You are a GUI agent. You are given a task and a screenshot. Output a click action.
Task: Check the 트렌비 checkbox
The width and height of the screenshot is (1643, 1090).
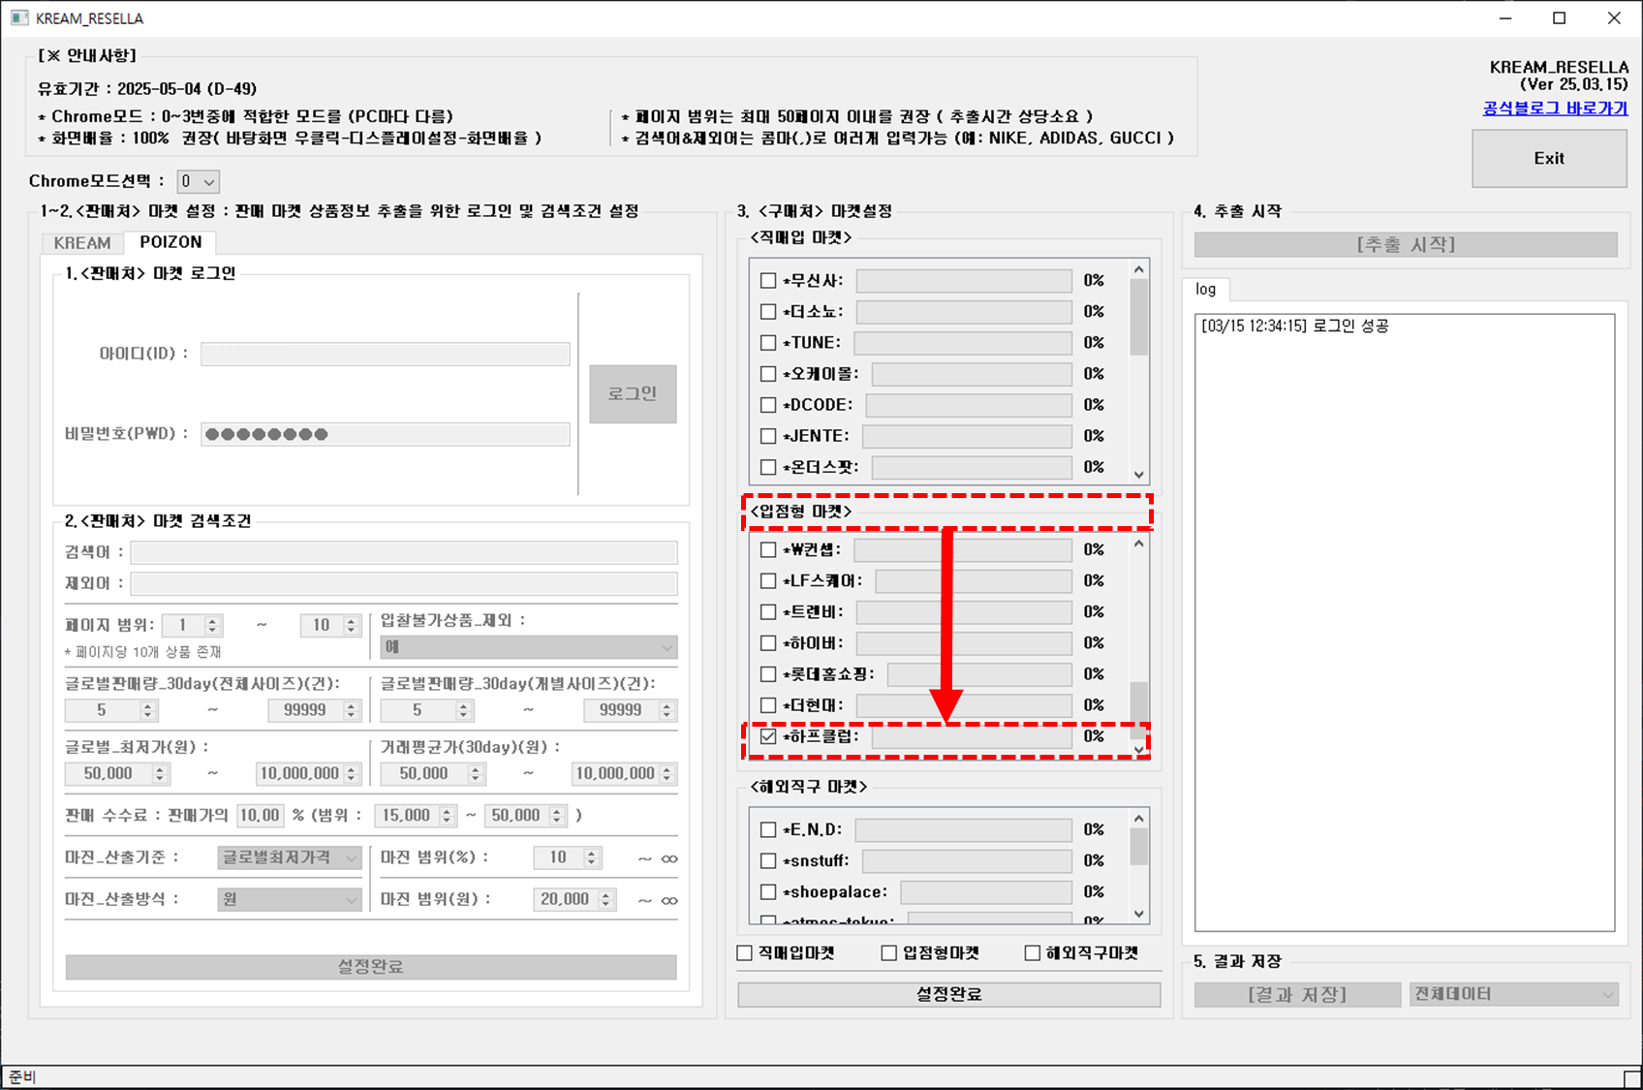pos(768,612)
